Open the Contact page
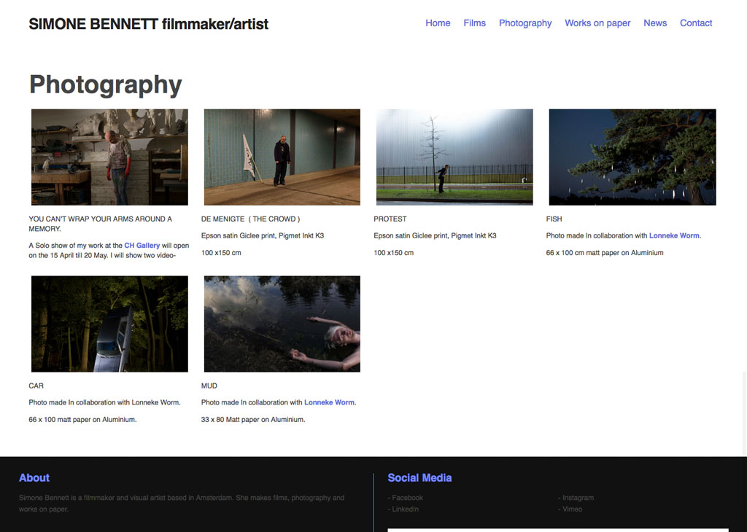The height and width of the screenshot is (532, 747). 696,23
